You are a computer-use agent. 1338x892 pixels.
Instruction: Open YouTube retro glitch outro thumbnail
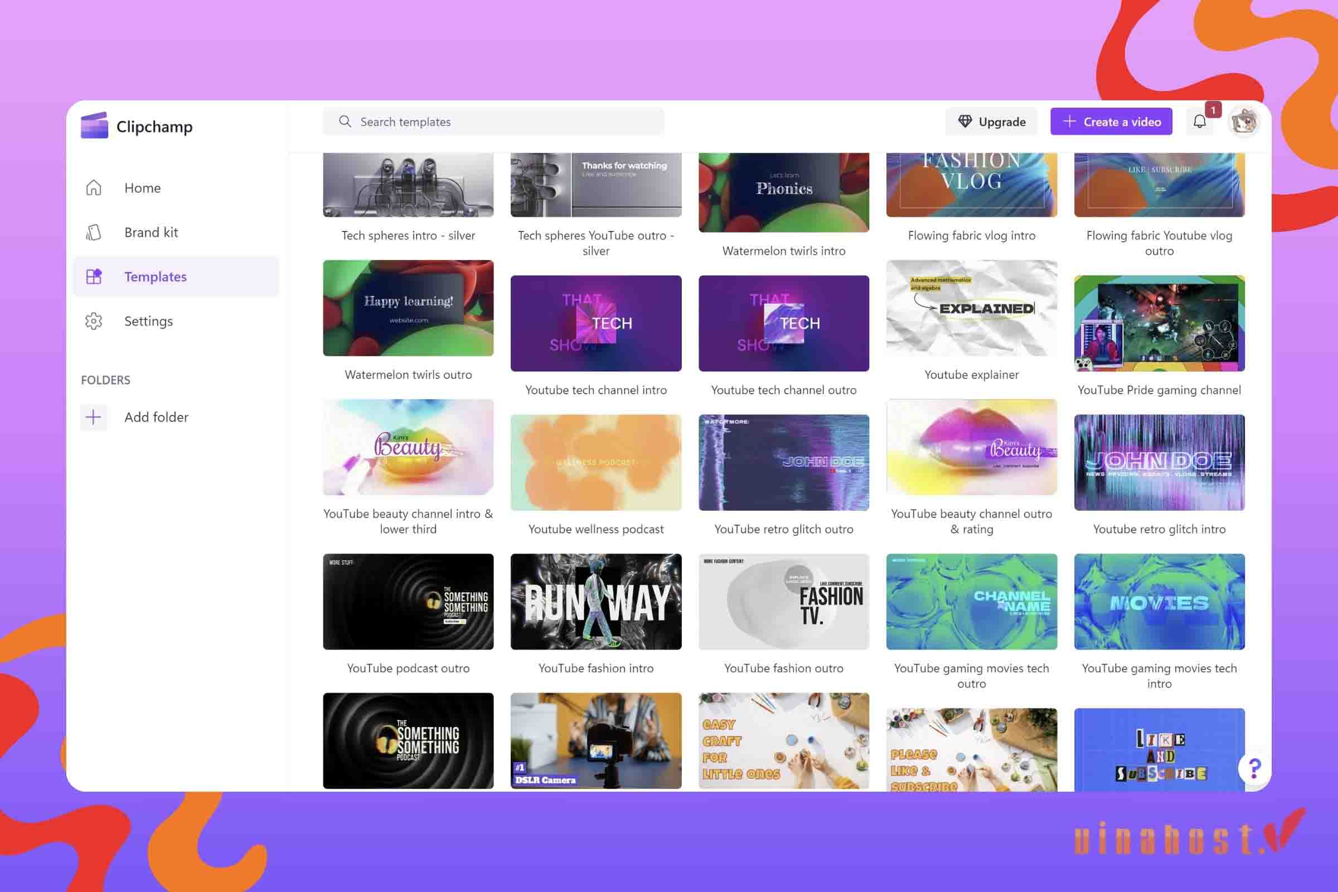784,463
